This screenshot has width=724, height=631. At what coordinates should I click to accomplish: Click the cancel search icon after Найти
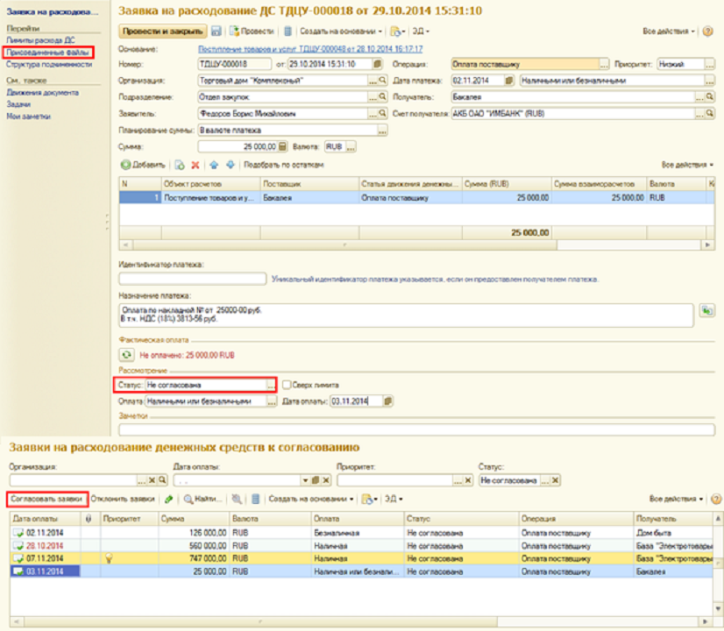click(x=237, y=499)
